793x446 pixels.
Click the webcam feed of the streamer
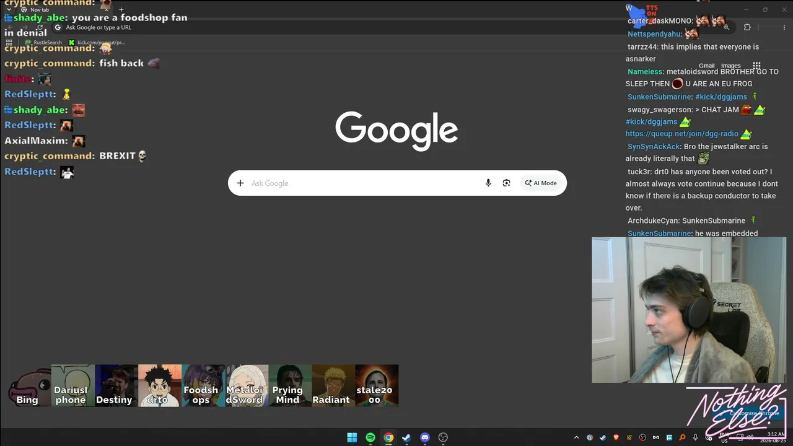tap(688, 310)
